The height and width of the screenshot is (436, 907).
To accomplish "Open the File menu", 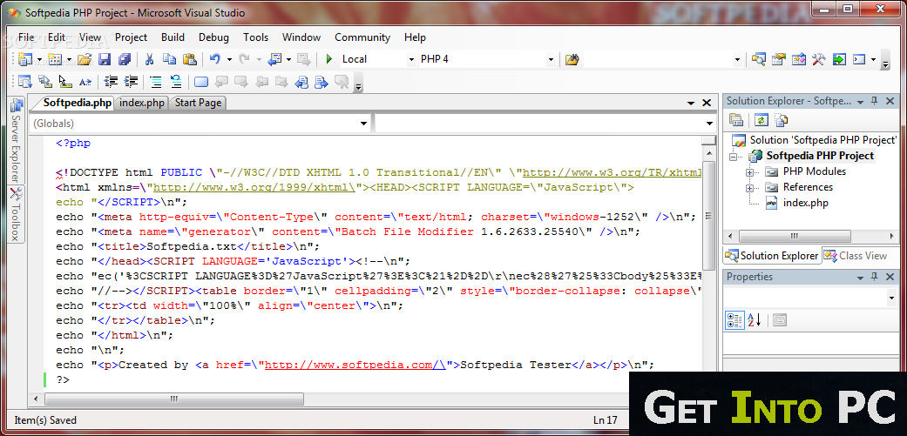I will [x=26, y=37].
